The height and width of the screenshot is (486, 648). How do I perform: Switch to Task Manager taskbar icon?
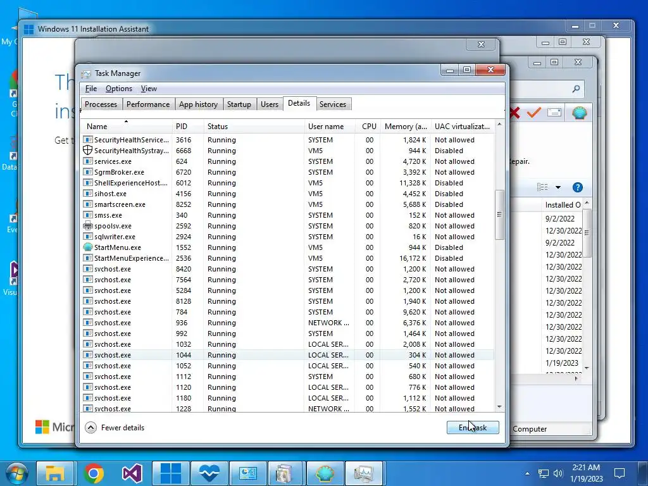[x=364, y=473]
